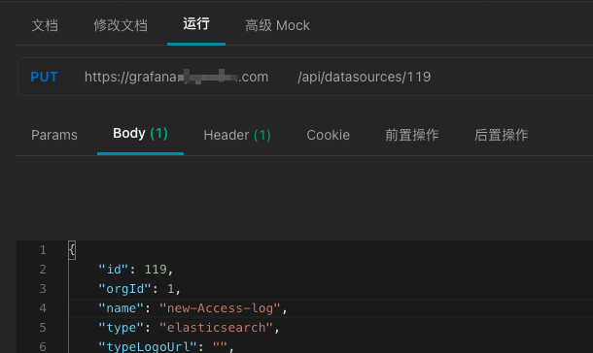Select the Body (1) tab
This screenshot has height=353, width=593.
tap(140, 133)
